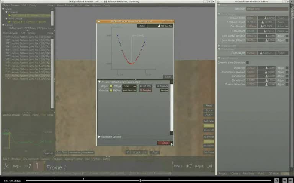294x183 pixels.
Task: Enable Adjust checkbox for Quartic Distortion
Action: coord(287,84)
